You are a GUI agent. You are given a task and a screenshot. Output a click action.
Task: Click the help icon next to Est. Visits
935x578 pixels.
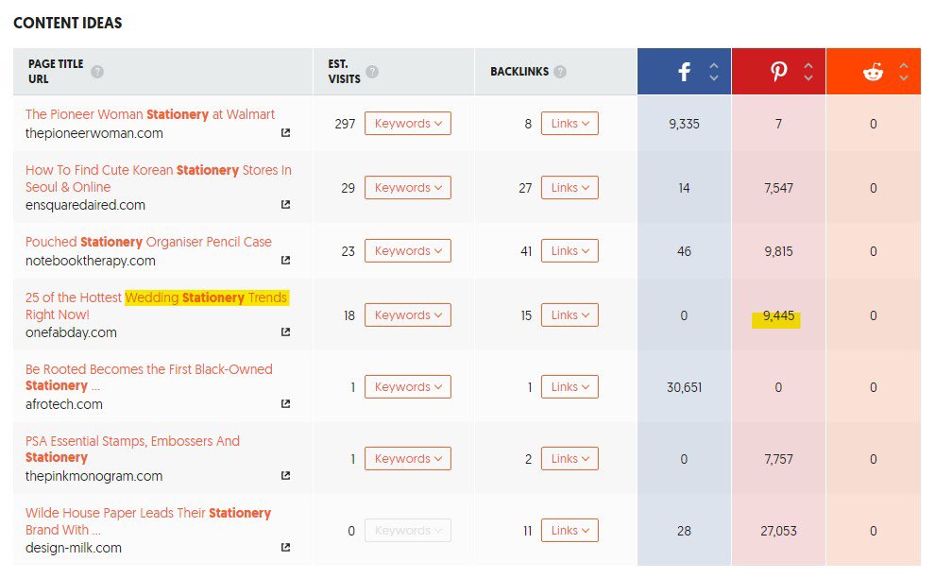(x=372, y=72)
